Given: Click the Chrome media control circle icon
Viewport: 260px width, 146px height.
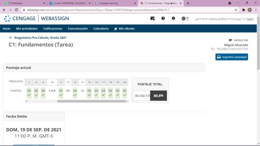Looking at the screenshot, I should point(230,3).
